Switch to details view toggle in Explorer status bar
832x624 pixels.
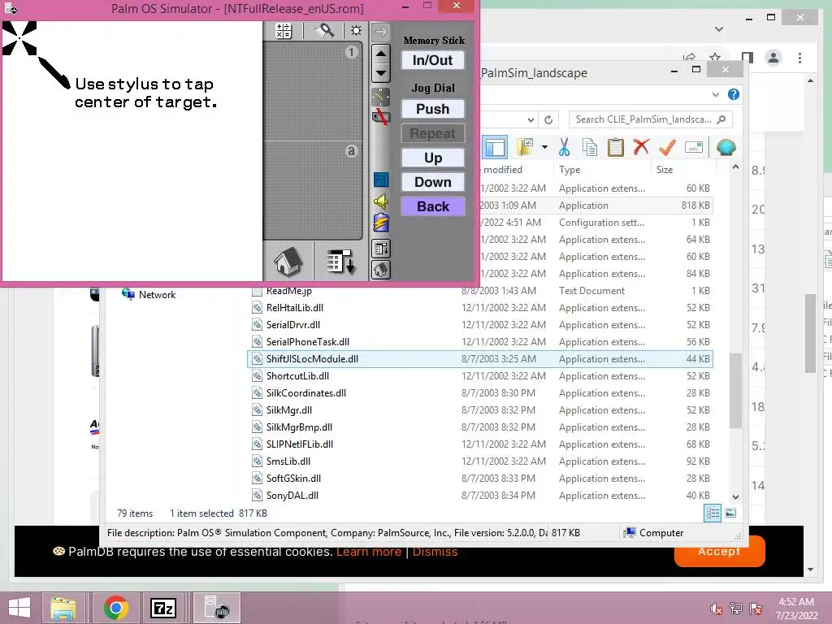tap(713, 513)
